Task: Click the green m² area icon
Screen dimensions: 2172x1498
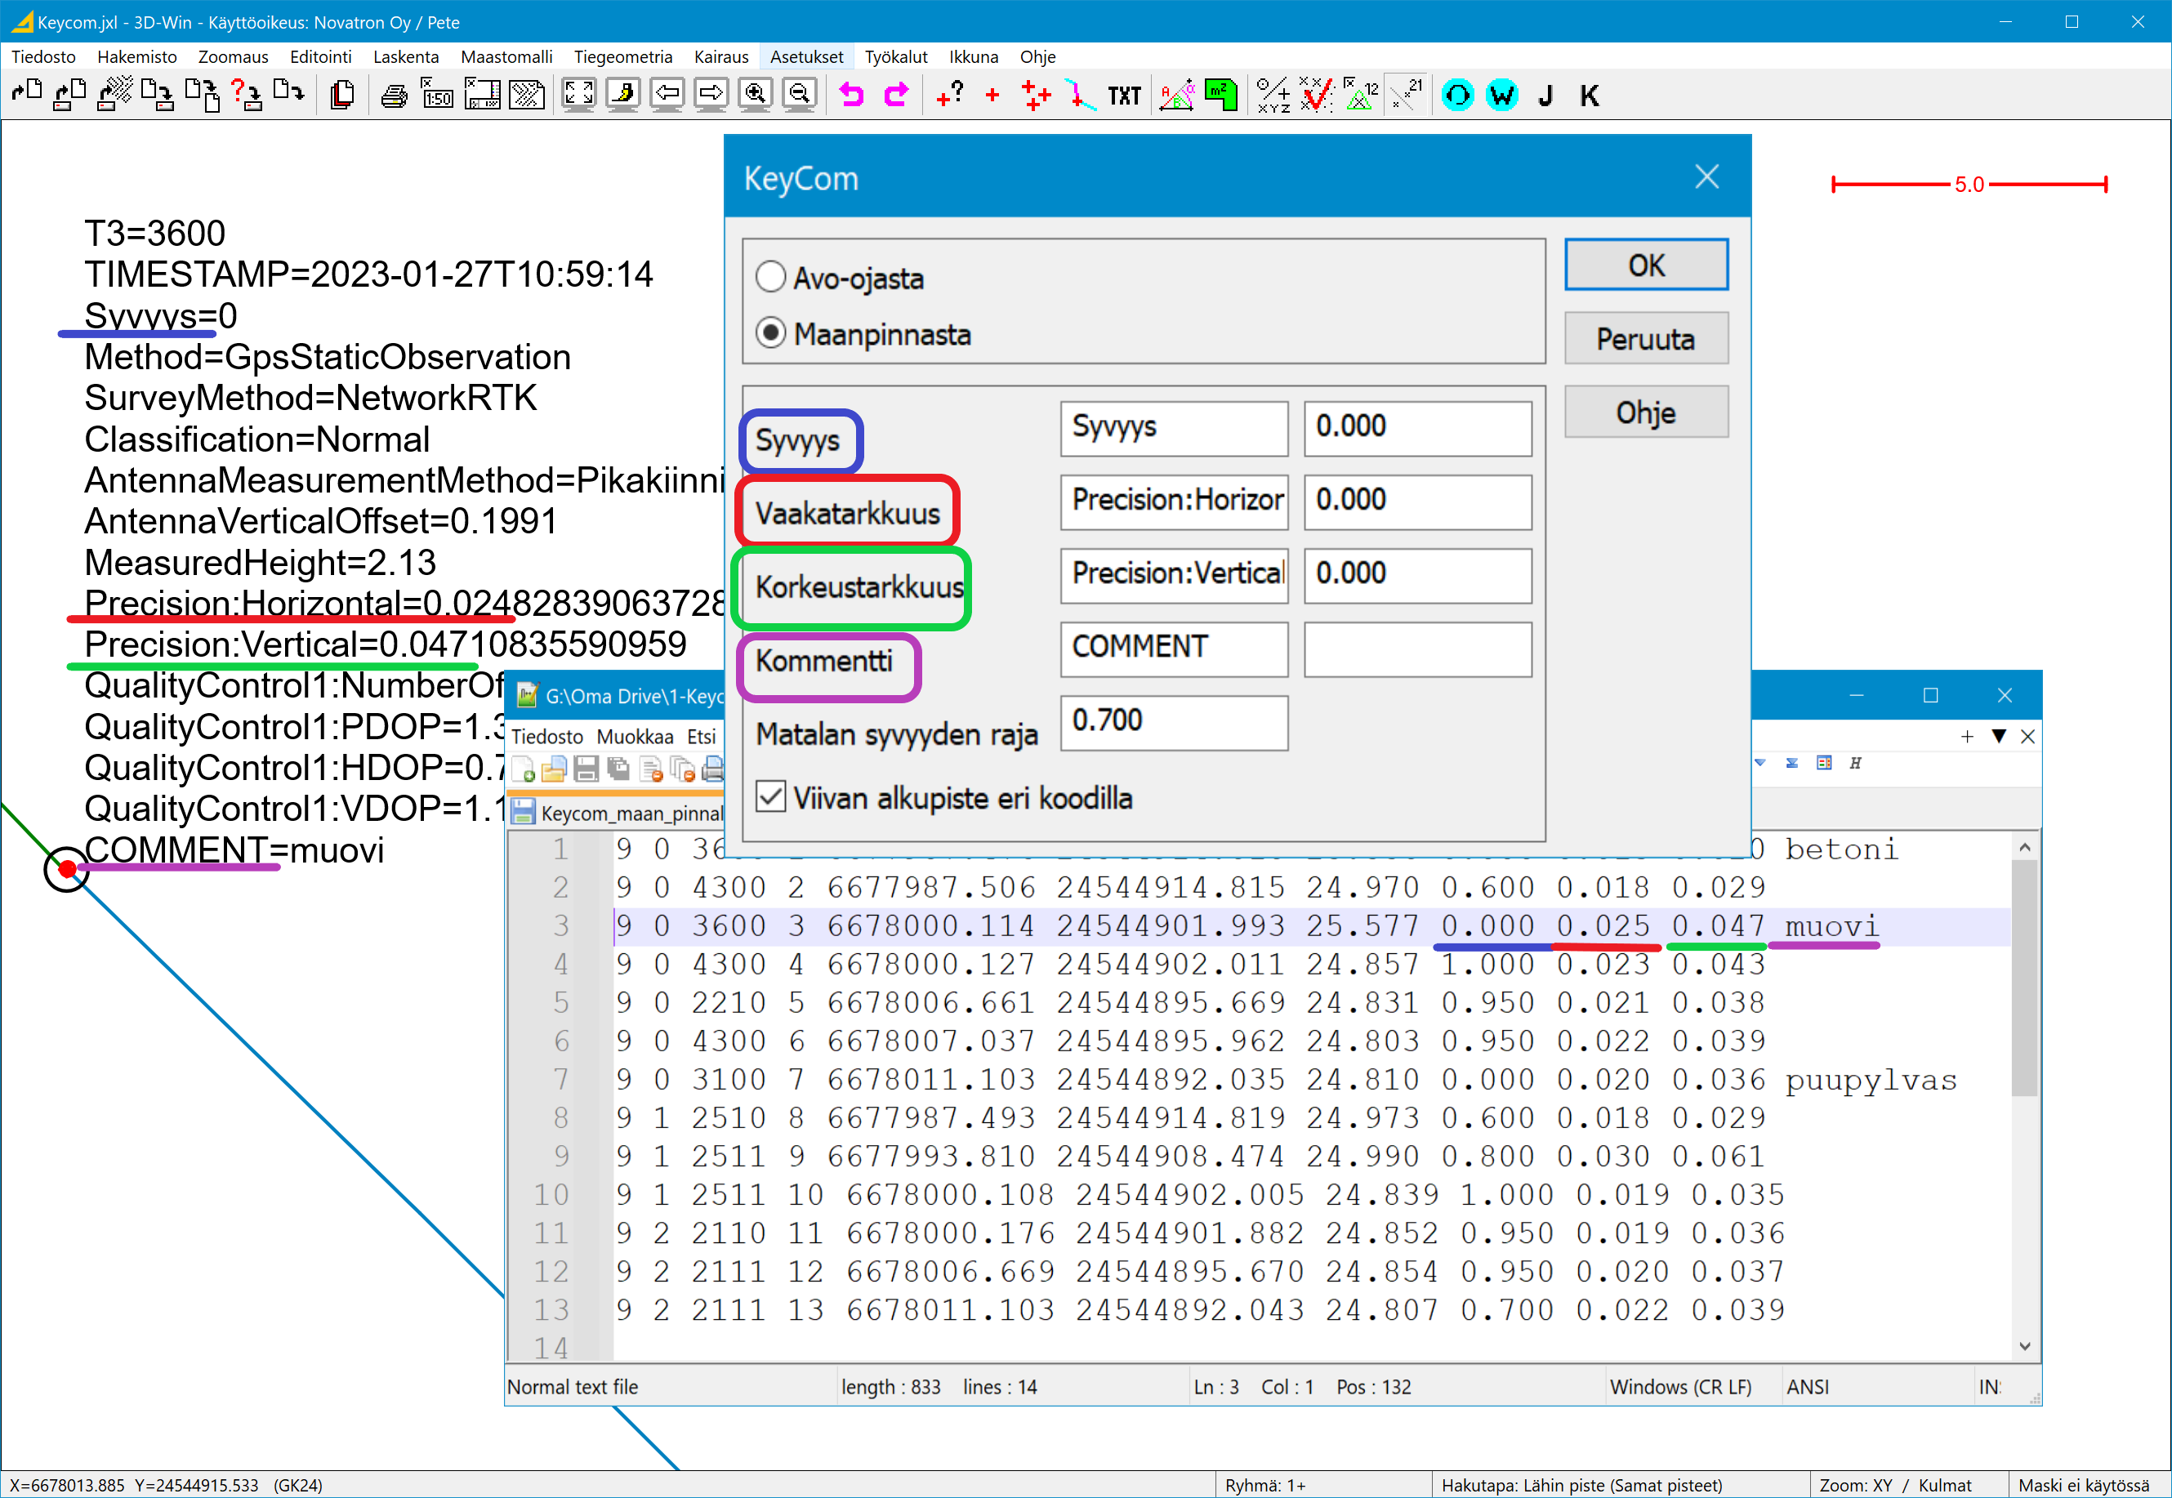Action: click(1220, 95)
